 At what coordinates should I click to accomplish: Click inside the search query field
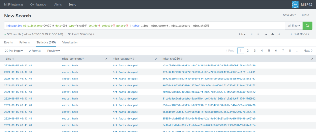(x=144, y=26)
